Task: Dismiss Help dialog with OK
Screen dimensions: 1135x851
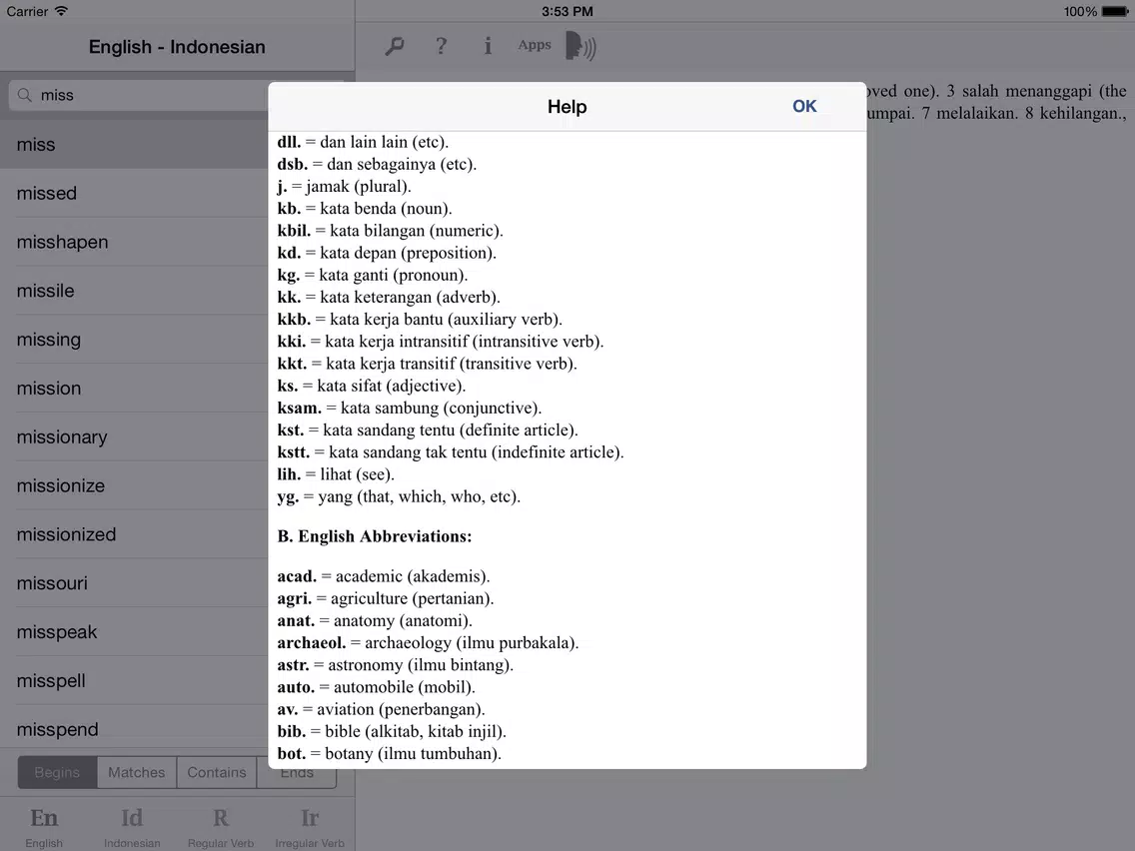Action: tap(804, 106)
